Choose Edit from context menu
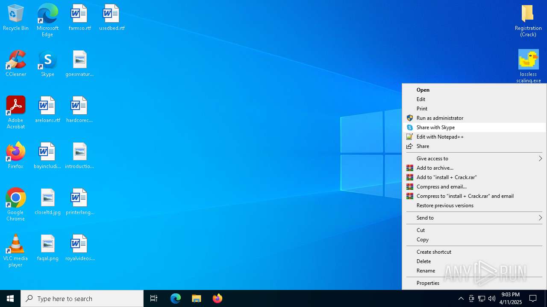The image size is (547, 307). point(474,99)
